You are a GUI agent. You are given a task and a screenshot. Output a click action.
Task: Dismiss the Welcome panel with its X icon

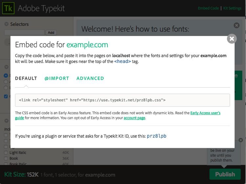(x=236, y=25)
